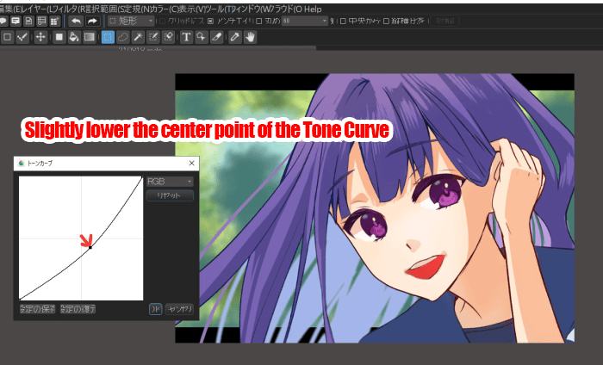Viewport: 603px width, 365px height.
Task: Toggle the checkbox right of 中央から
Action: (387, 22)
